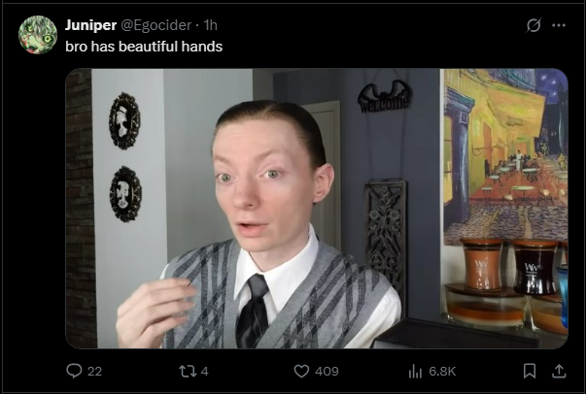Screen dimensions: 586x394
Task: Click the display name Juniper
Action: click(x=90, y=25)
